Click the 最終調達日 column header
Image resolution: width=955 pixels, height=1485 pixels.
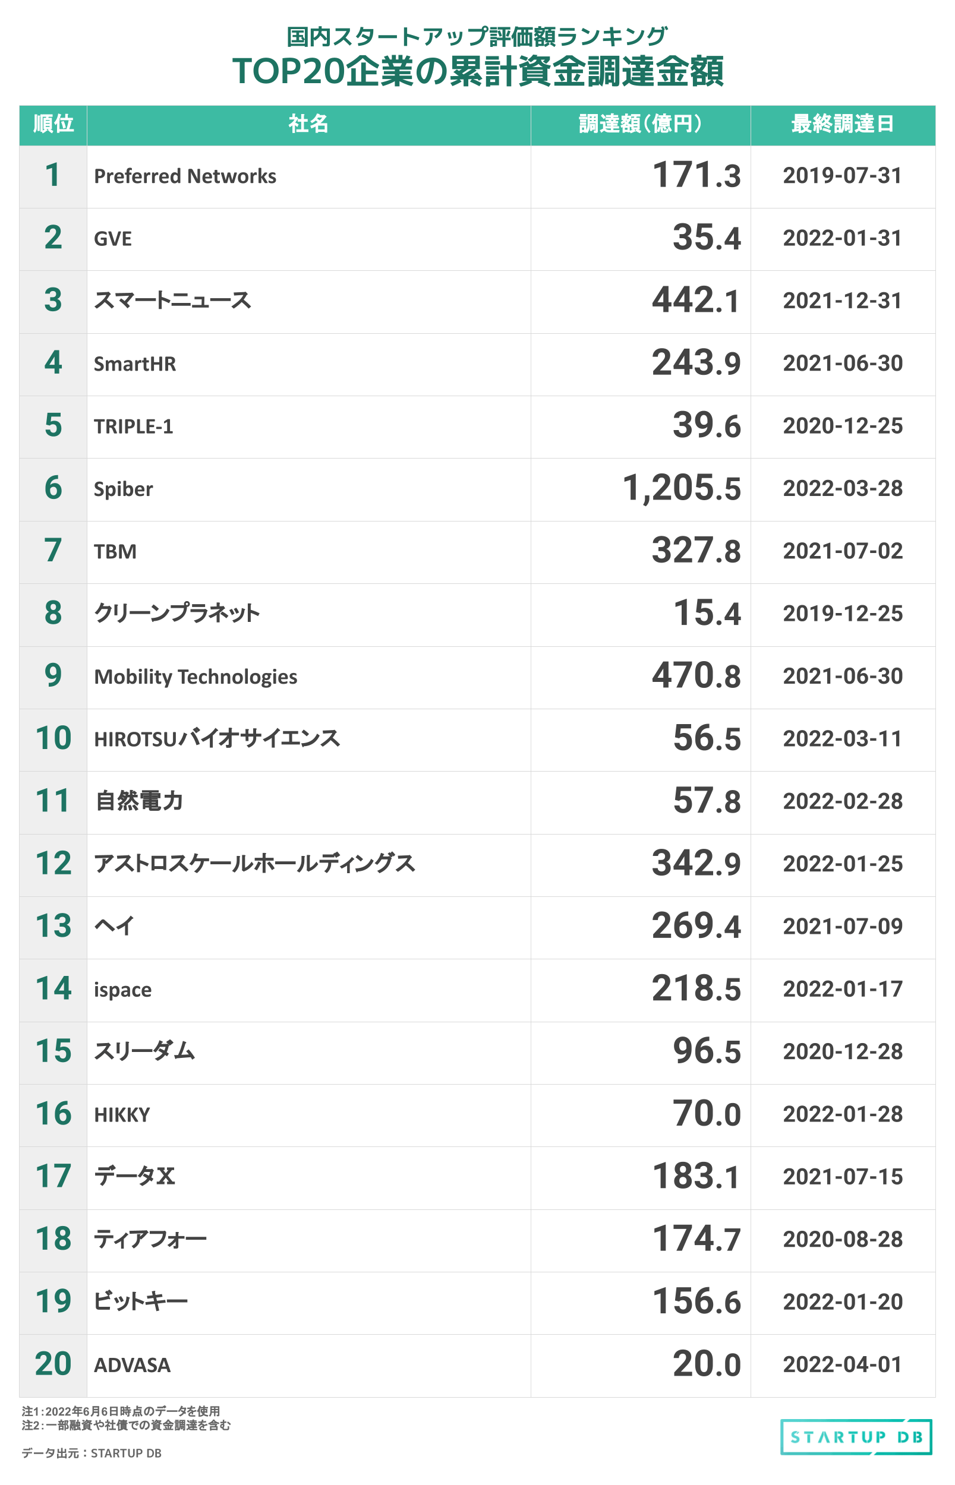[842, 124]
